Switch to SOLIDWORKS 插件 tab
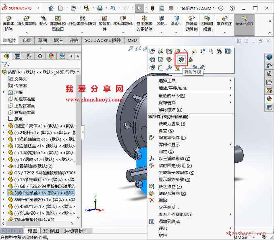274x240 pixels. pyautogui.click(x=103, y=40)
